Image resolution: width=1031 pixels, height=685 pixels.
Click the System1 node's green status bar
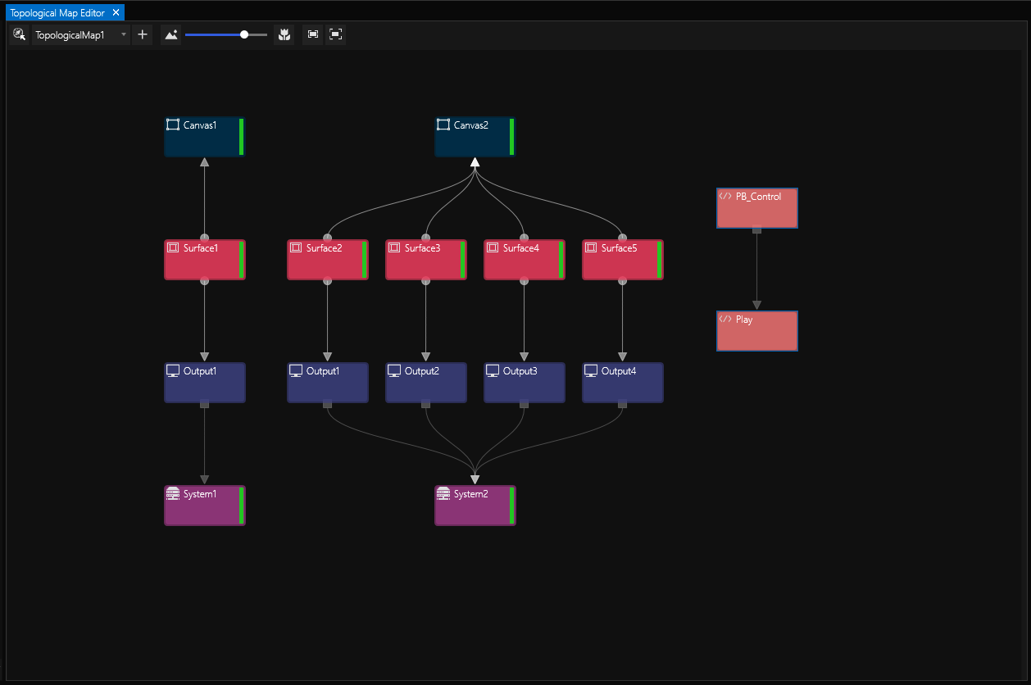point(241,506)
